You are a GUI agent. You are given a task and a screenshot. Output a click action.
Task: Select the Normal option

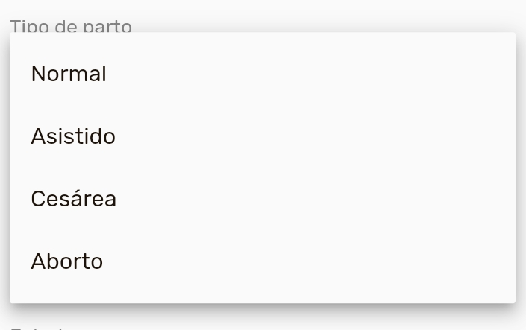pos(69,73)
